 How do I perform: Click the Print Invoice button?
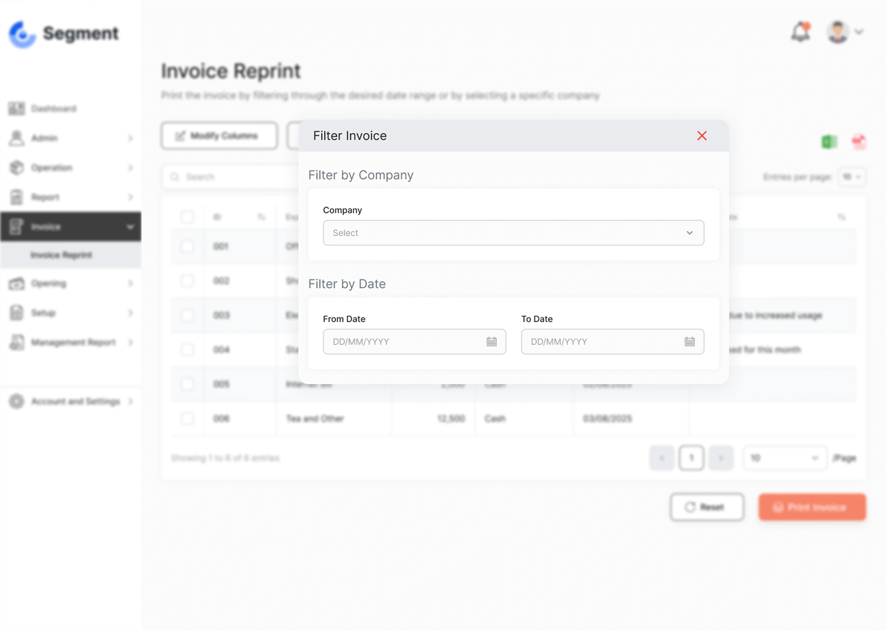(812, 507)
